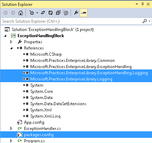Click the magnifier search icon
The image size is (152, 143).
pos(145,21)
